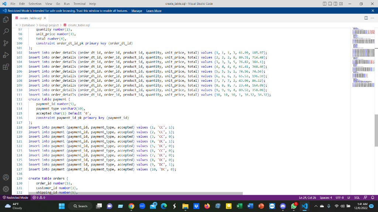Split the editor using the top-right icon
378x212 pixels.
pos(365,18)
